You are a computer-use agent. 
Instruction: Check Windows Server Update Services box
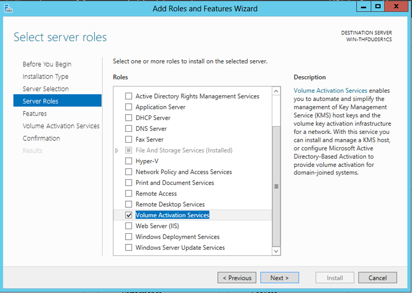coord(129,248)
